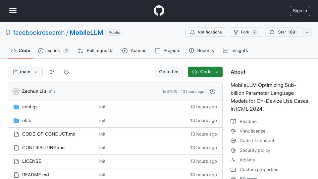318x179 pixels.
Task: Click the CODE_OF_CONDUCT.md file icon
Action: pos(16,134)
